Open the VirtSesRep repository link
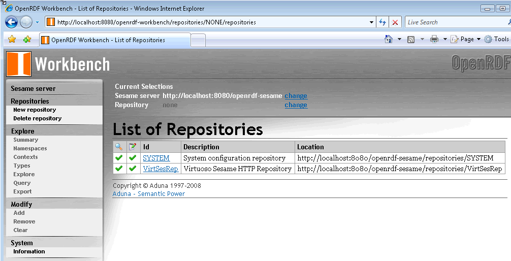511x261 pixels. coord(160,169)
